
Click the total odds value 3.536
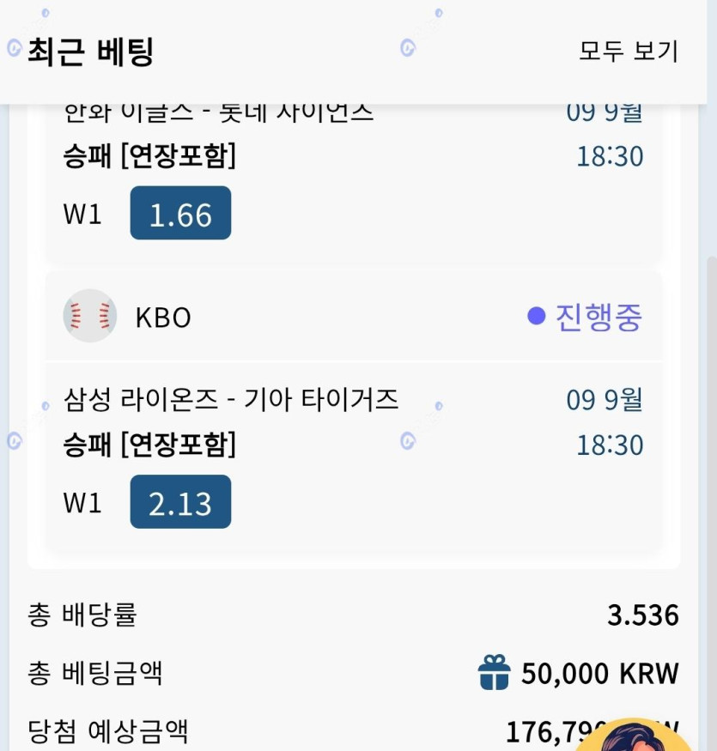point(642,615)
